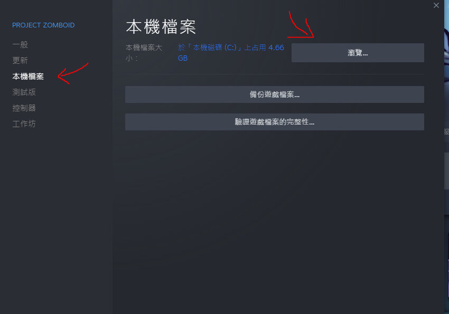The height and width of the screenshot is (314, 449).
Task: Switch to the 更新 updates page
Action: coord(20,60)
